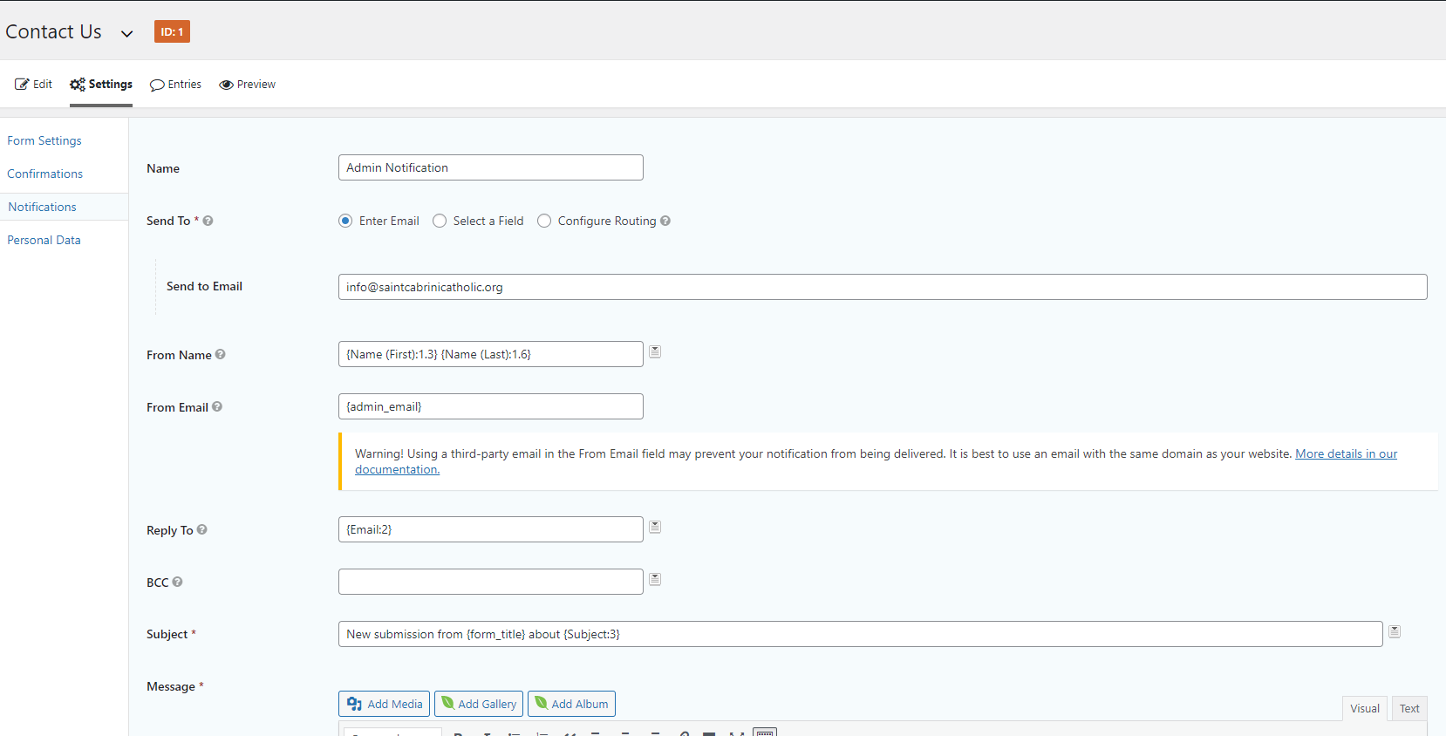The width and height of the screenshot is (1446, 736).
Task: Choose the Configure Routing radio option
Action: tap(544, 221)
